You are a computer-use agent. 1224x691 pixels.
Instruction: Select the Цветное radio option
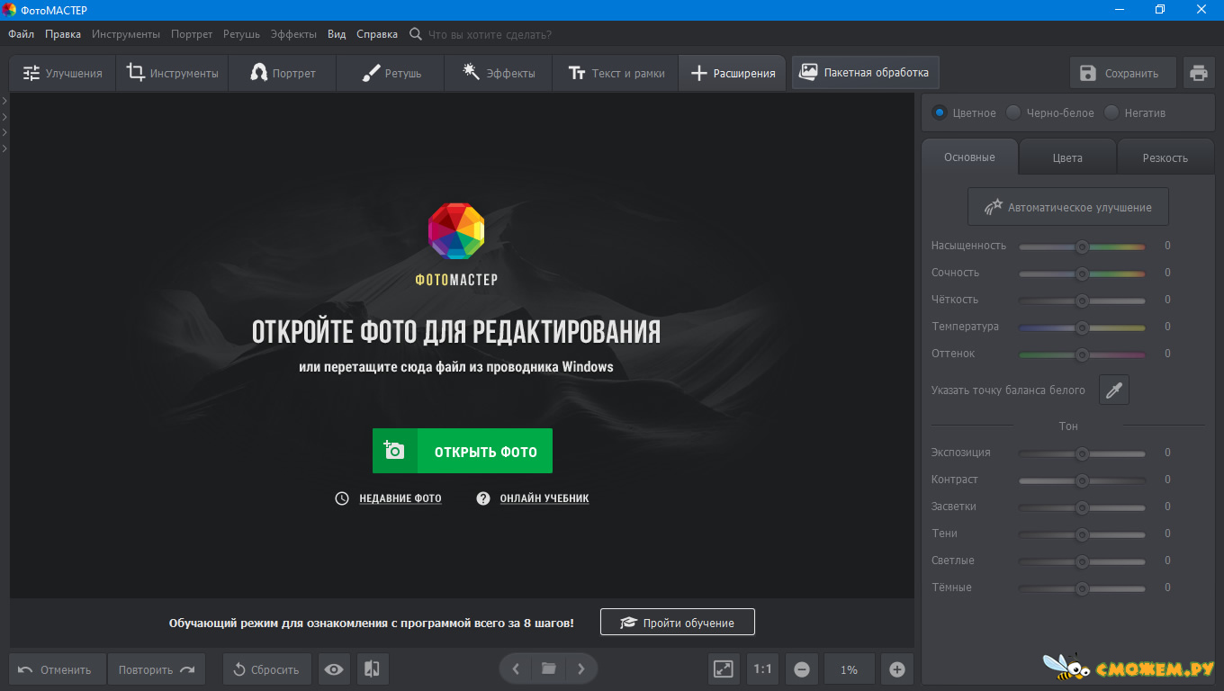(x=964, y=112)
